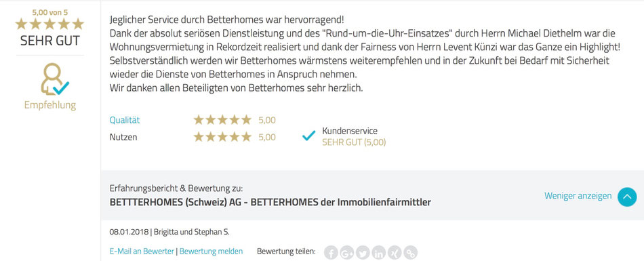Share the review on Google+
The image size is (644, 261).
point(347,252)
